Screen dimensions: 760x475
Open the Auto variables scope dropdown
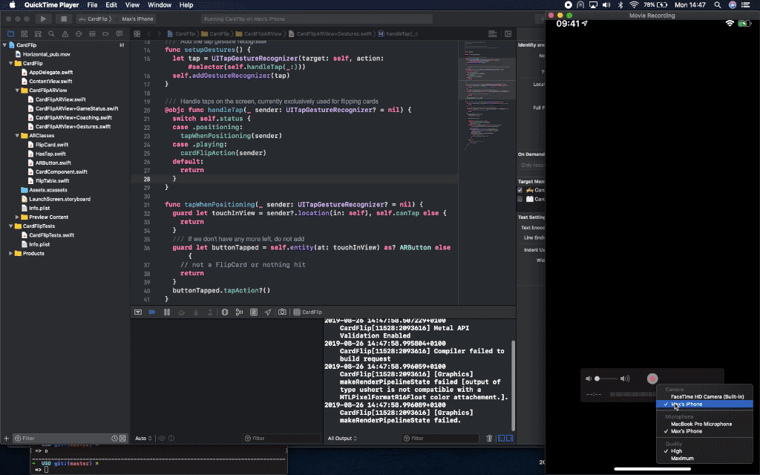(143, 438)
